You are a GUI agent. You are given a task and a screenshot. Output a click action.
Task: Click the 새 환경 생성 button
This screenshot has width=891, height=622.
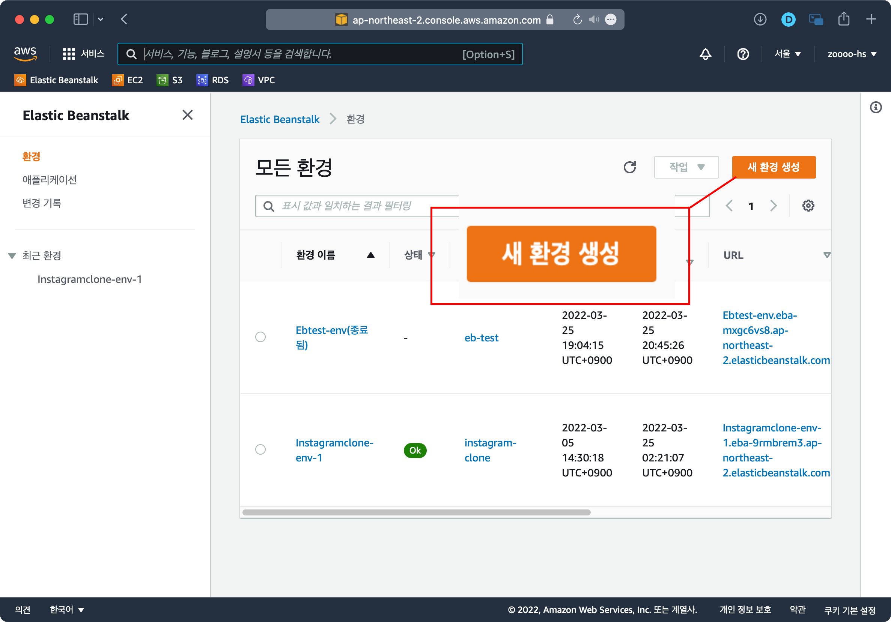click(774, 167)
